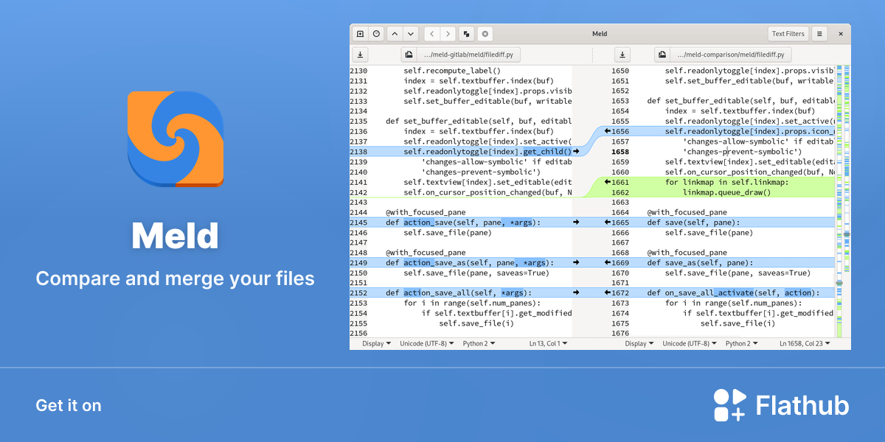Click right line 1662 linkmap.queue_draw()
The height and width of the screenshot is (442, 885).
coord(726,192)
